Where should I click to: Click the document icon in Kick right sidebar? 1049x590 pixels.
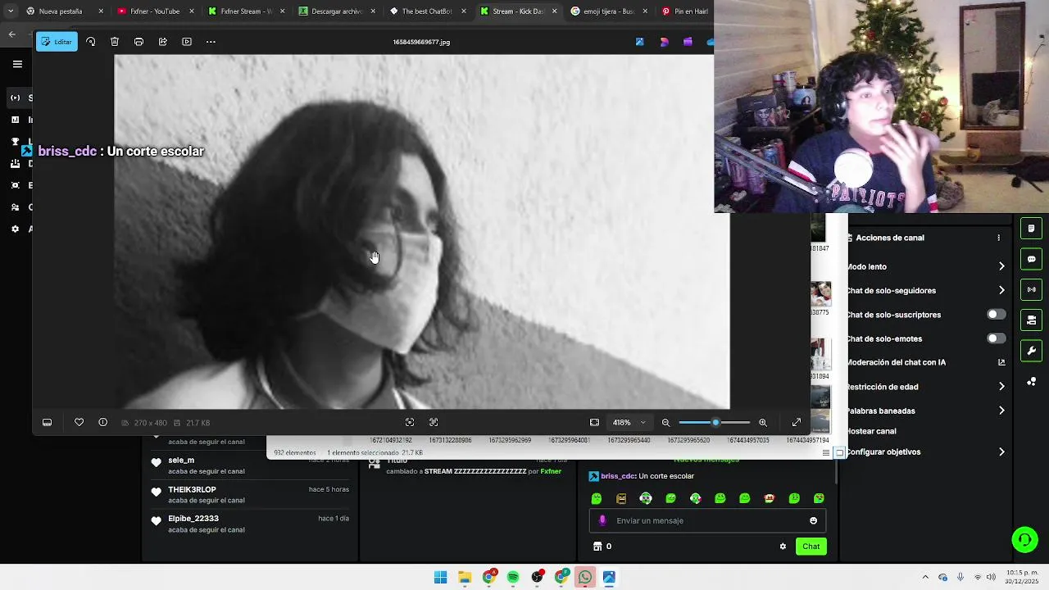[1031, 229]
